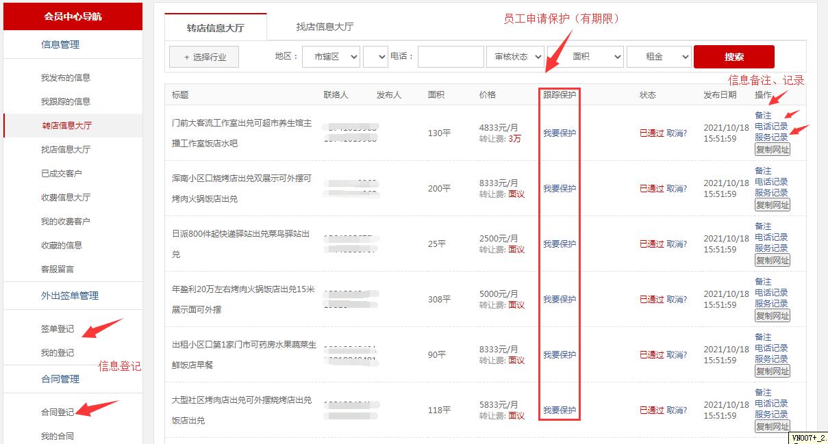Open listing 出租小区口第1家门市
Image resolution: width=828 pixels, height=444 pixels.
244,355
